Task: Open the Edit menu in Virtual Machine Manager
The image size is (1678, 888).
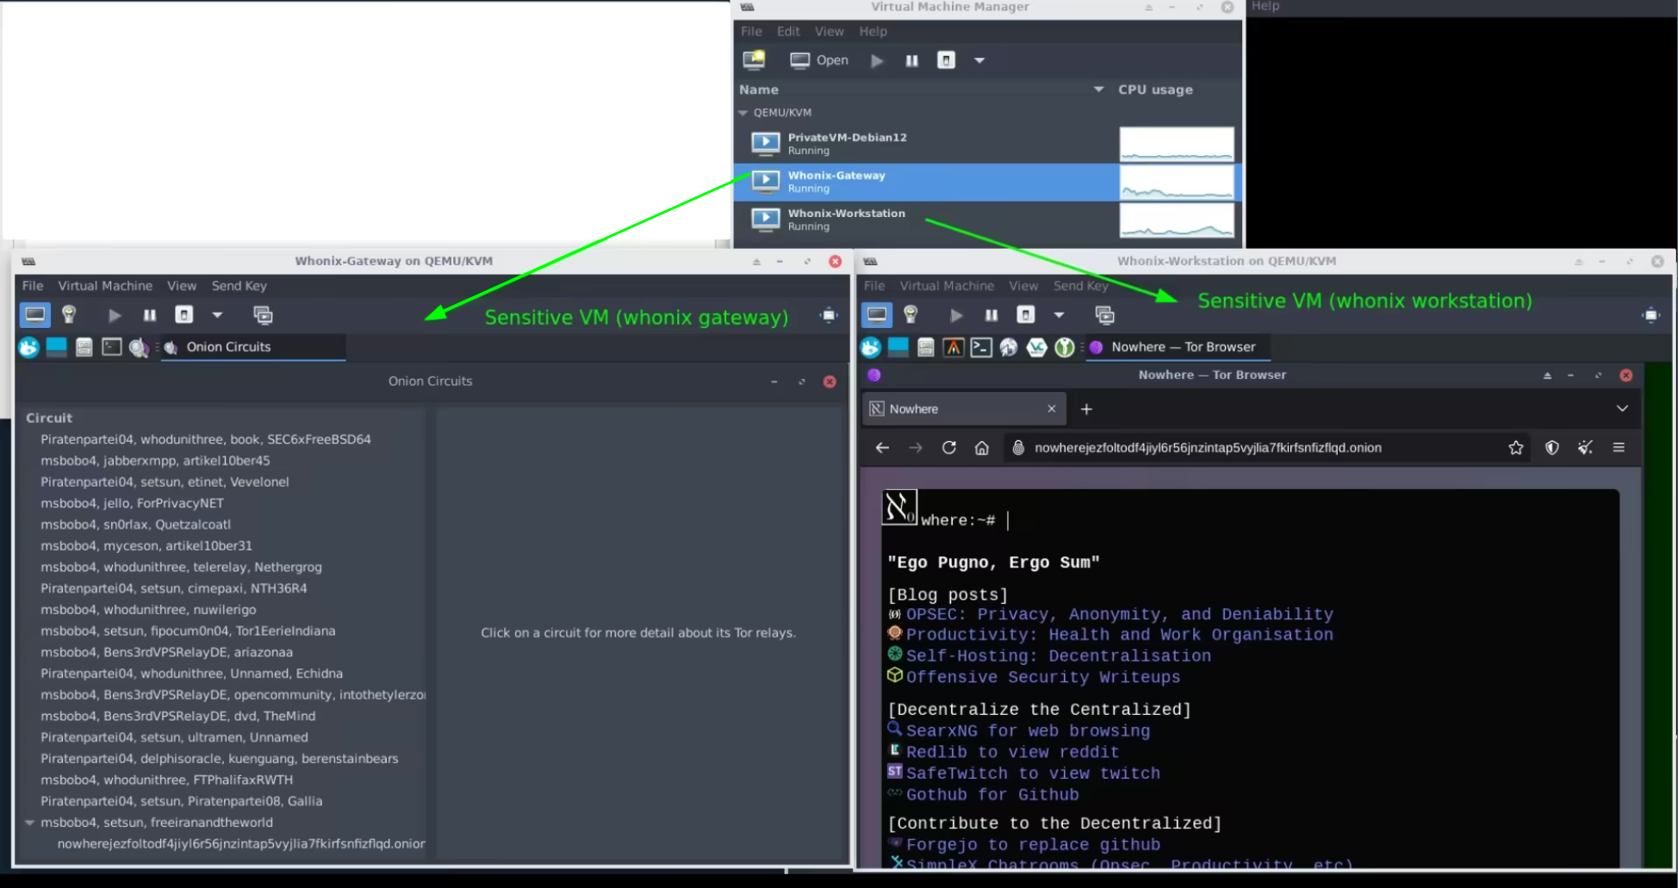Action: (788, 31)
